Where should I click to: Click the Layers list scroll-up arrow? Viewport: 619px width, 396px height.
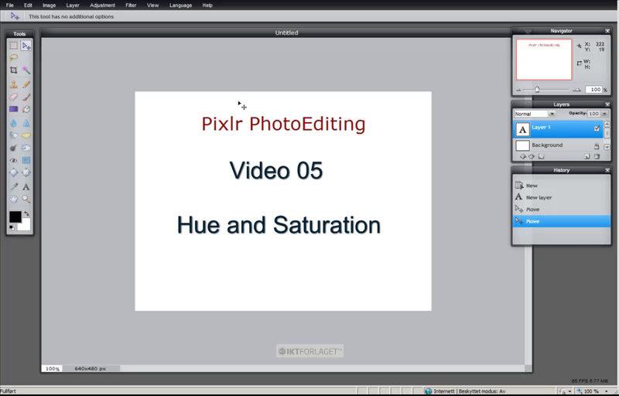pyautogui.click(x=607, y=125)
